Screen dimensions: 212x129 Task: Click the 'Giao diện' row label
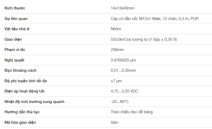pyautogui.click(x=13, y=39)
